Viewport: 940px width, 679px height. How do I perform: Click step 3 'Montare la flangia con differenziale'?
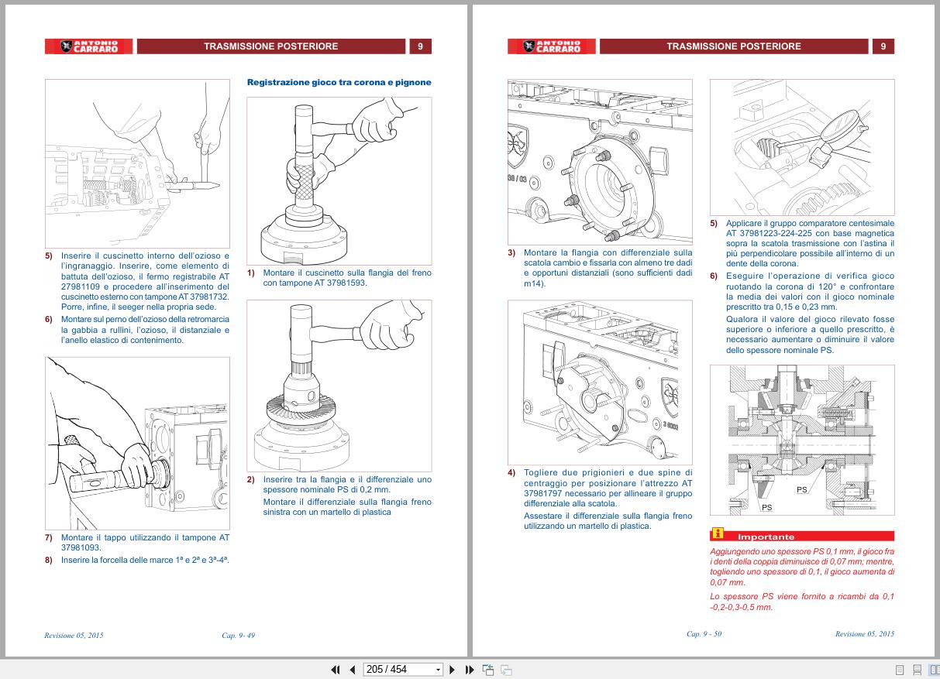[608, 268]
